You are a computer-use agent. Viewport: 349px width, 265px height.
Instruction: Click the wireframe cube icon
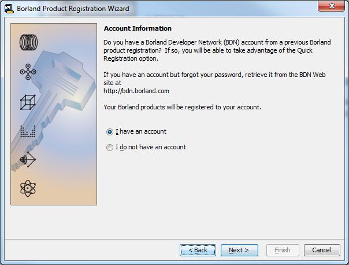(28, 102)
